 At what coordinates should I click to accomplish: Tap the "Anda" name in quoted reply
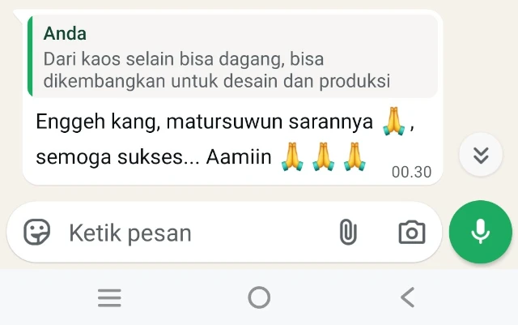65,33
